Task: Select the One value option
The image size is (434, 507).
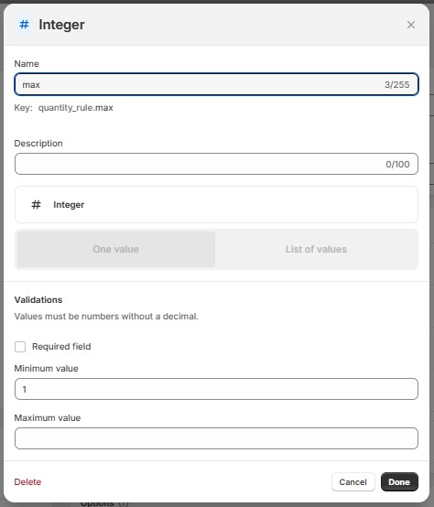Action: tap(116, 249)
